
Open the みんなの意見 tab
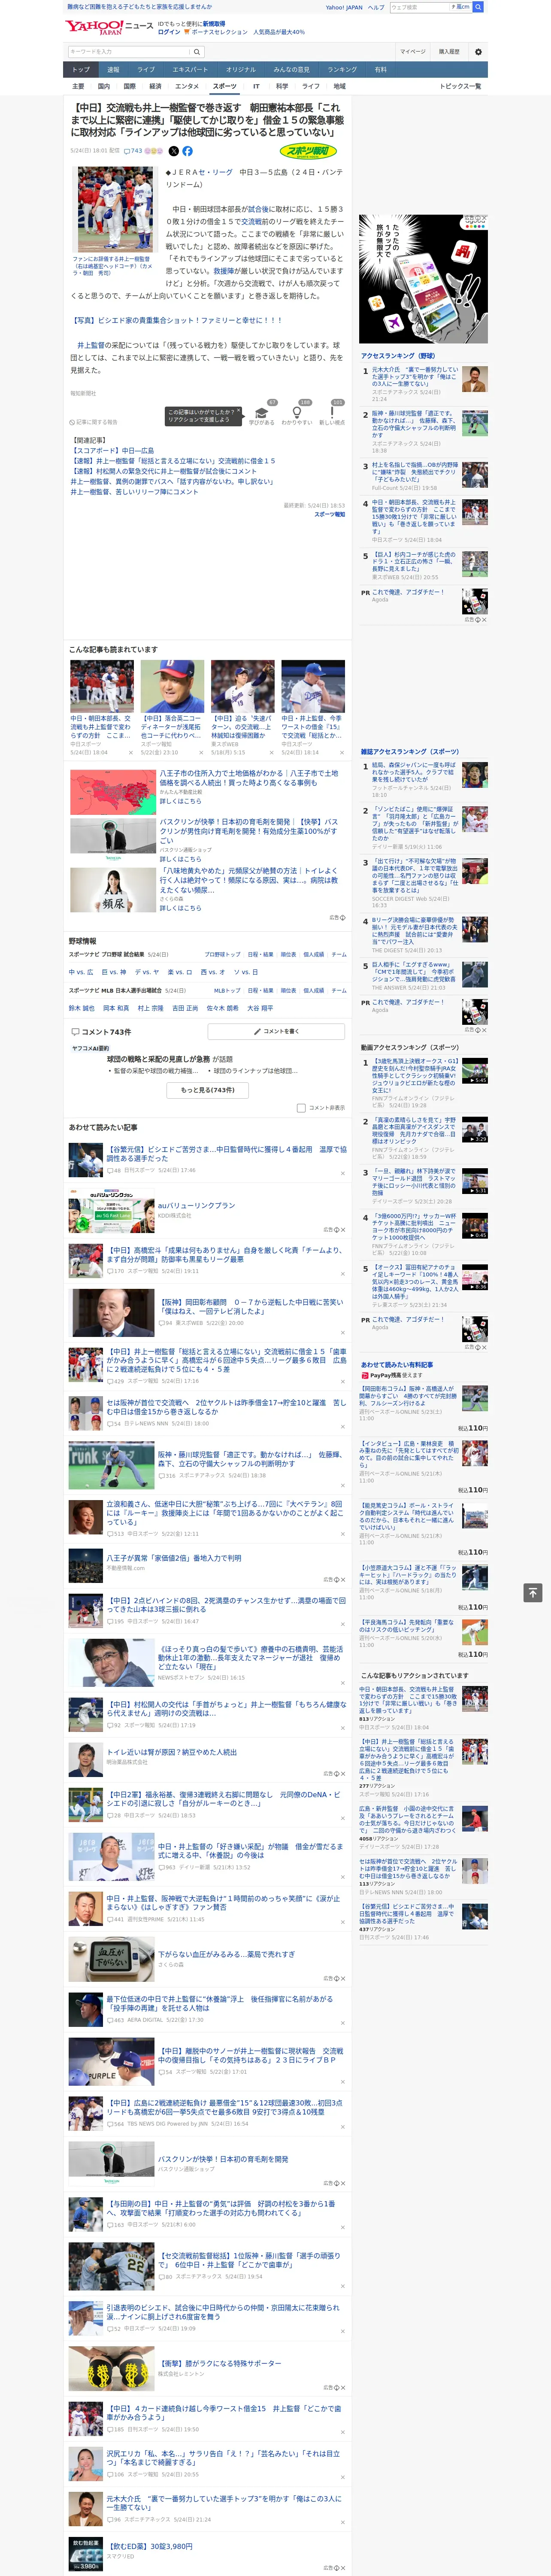click(x=292, y=70)
